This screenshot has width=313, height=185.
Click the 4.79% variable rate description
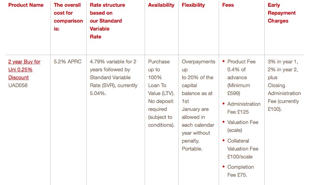pos(114,77)
